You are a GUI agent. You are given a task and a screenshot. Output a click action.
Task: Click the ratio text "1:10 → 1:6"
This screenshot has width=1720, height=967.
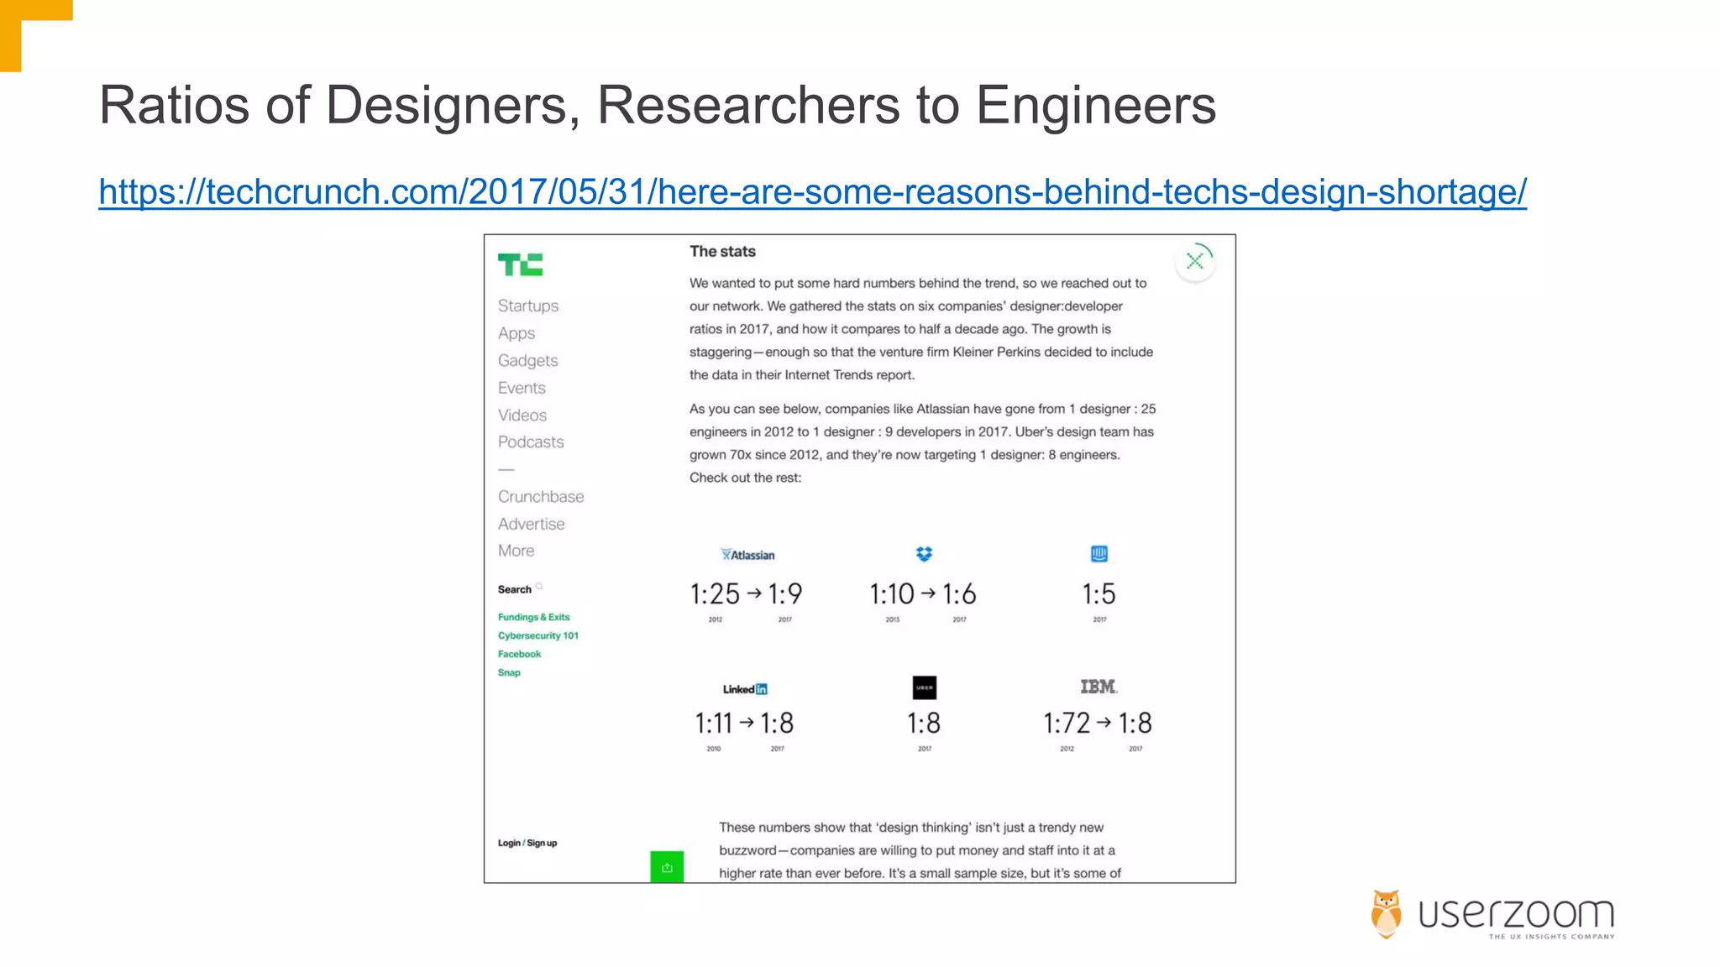923,594
